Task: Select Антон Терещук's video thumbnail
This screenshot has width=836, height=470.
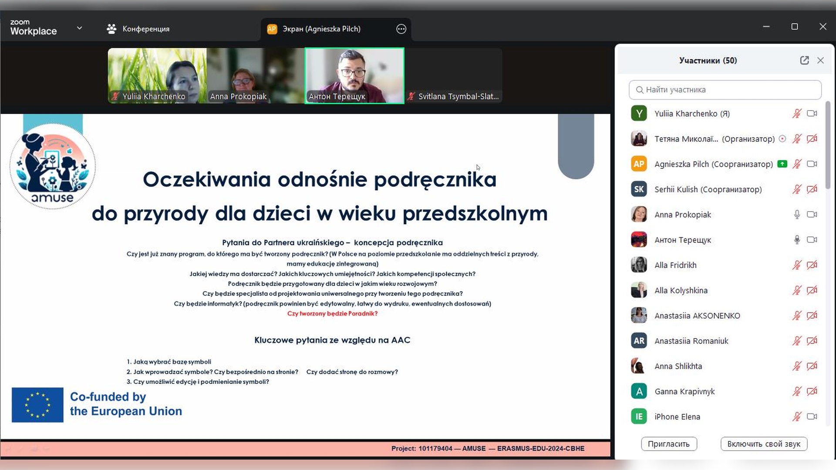Action: pyautogui.click(x=354, y=76)
